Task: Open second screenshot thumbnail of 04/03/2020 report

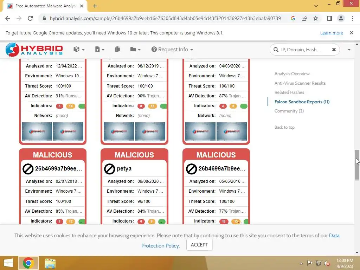Action: pos(232,131)
